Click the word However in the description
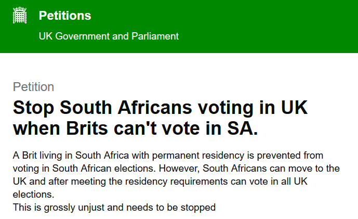Screen dimensions: 358x219 point(179,169)
